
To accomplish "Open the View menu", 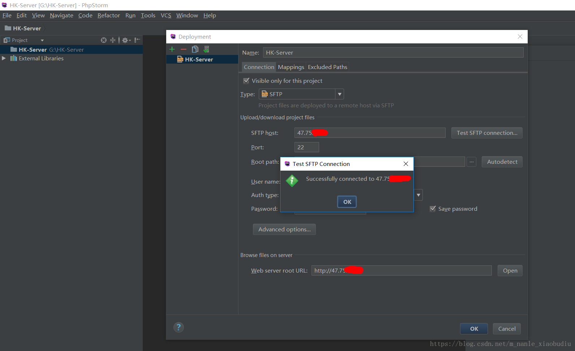I will pyautogui.click(x=38, y=15).
